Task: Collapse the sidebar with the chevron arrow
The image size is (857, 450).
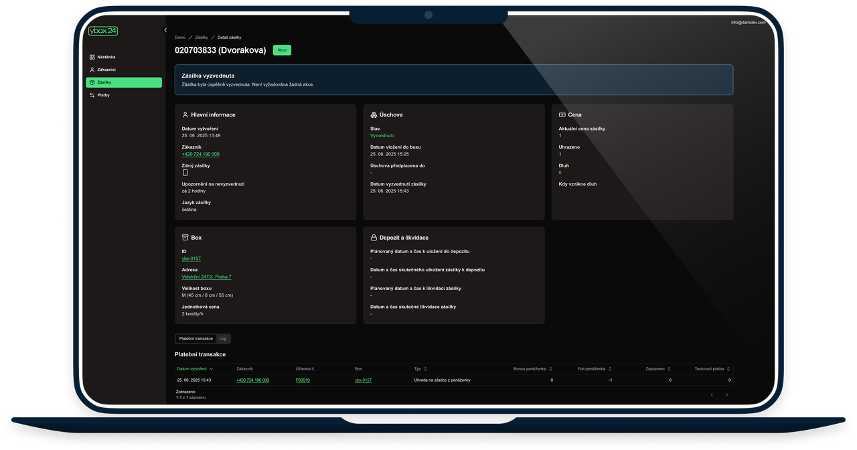Action: pos(165,30)
